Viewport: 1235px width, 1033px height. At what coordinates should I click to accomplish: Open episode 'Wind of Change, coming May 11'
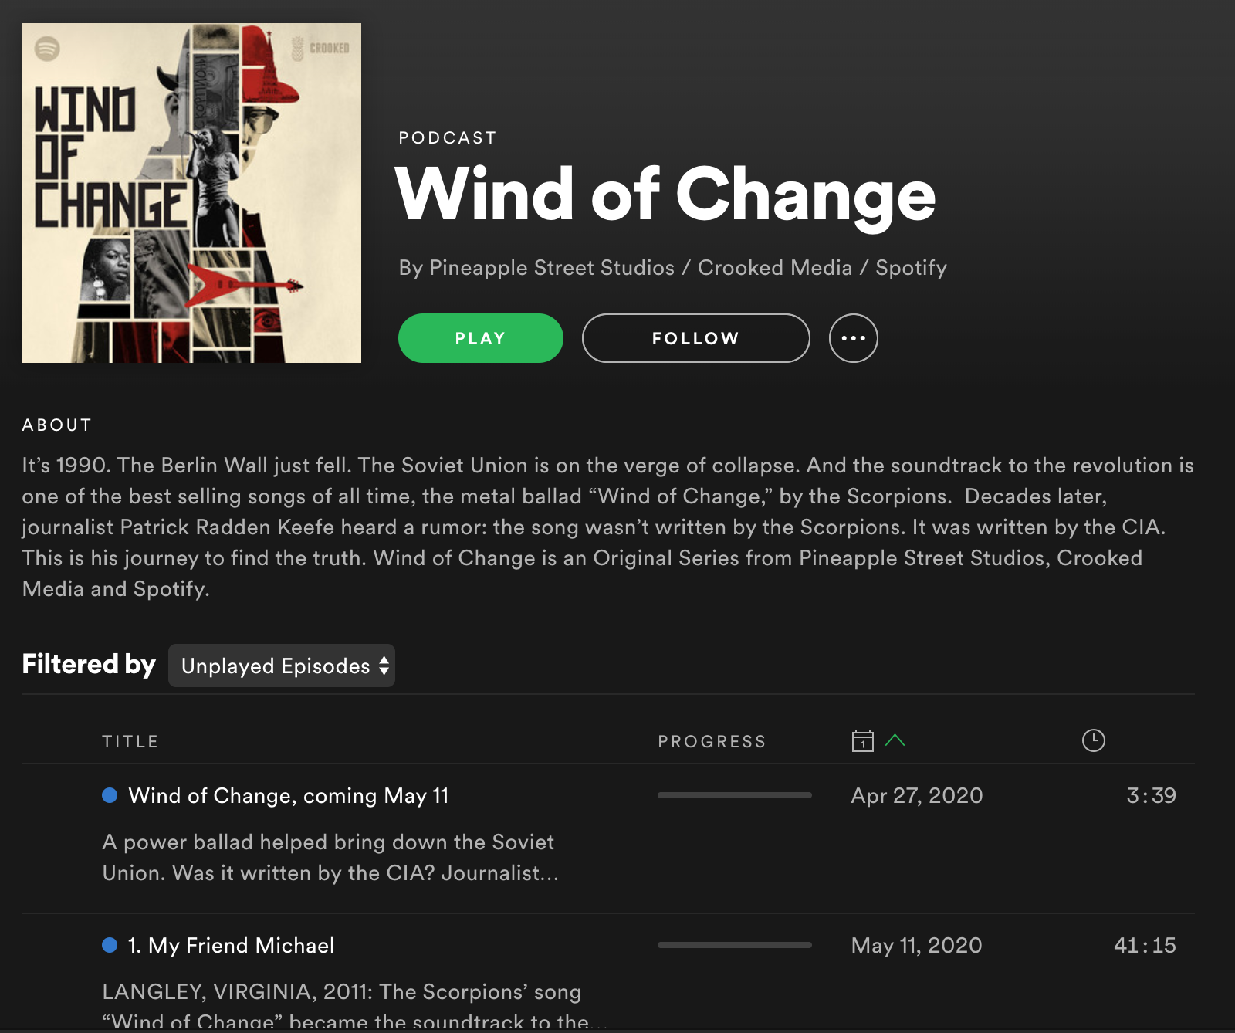289,795
